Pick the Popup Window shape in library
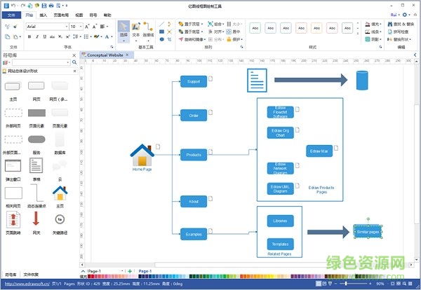 13,165
